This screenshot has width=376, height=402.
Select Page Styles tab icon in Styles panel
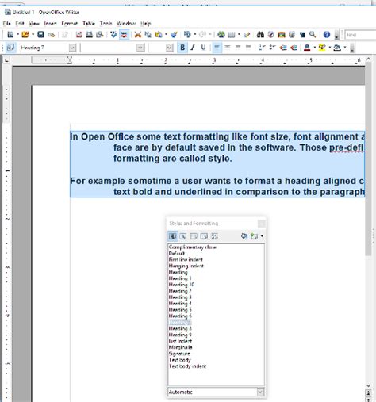(204, 236)
